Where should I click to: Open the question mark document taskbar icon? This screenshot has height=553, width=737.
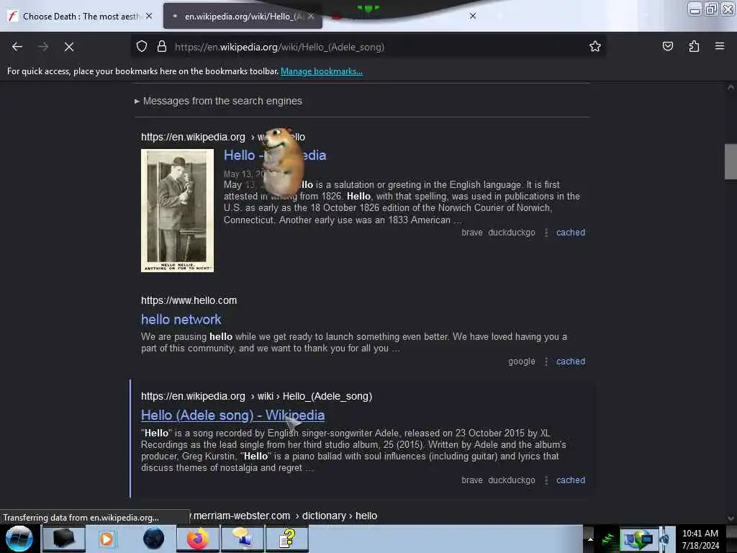point(287,539)
